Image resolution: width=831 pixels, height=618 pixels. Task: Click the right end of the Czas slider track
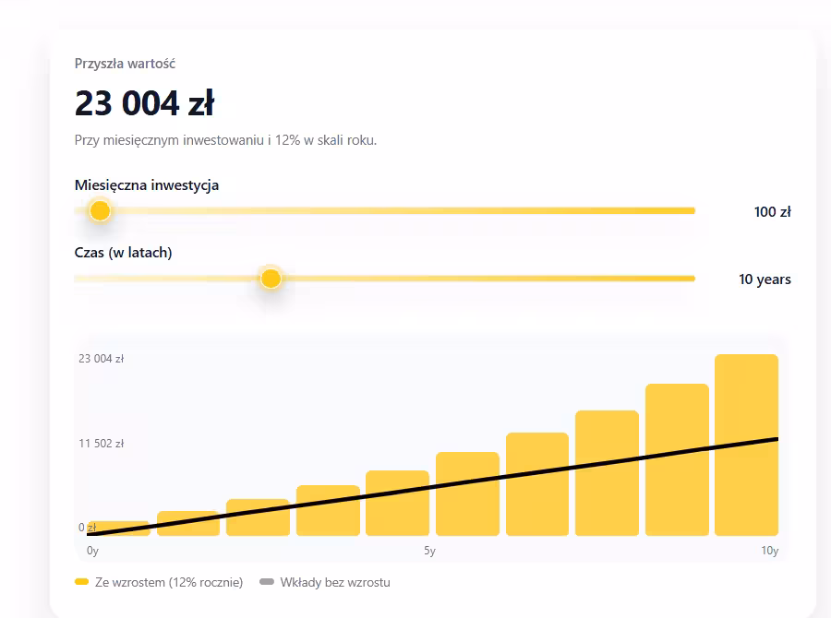pyautogui.click(x=691, y=279)
